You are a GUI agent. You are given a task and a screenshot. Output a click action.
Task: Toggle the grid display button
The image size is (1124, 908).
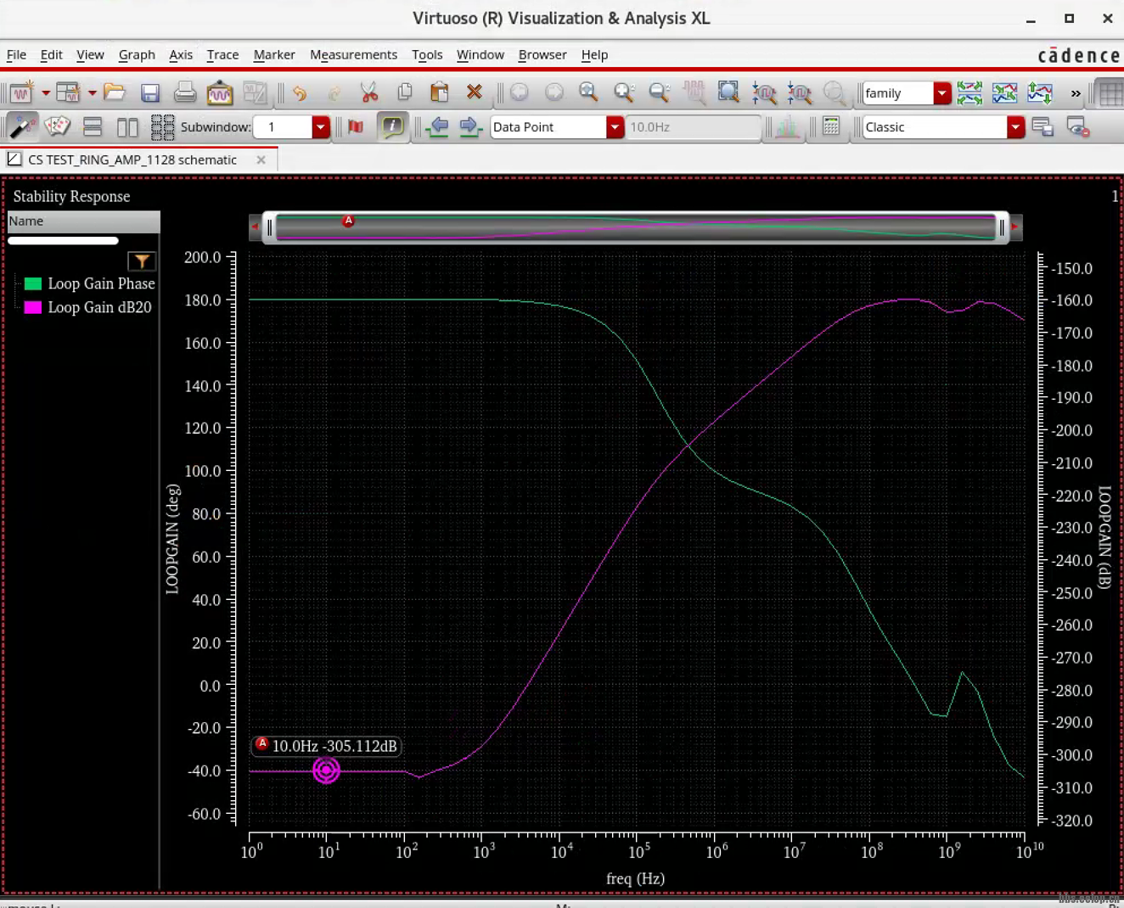[x=1110, y=93]
